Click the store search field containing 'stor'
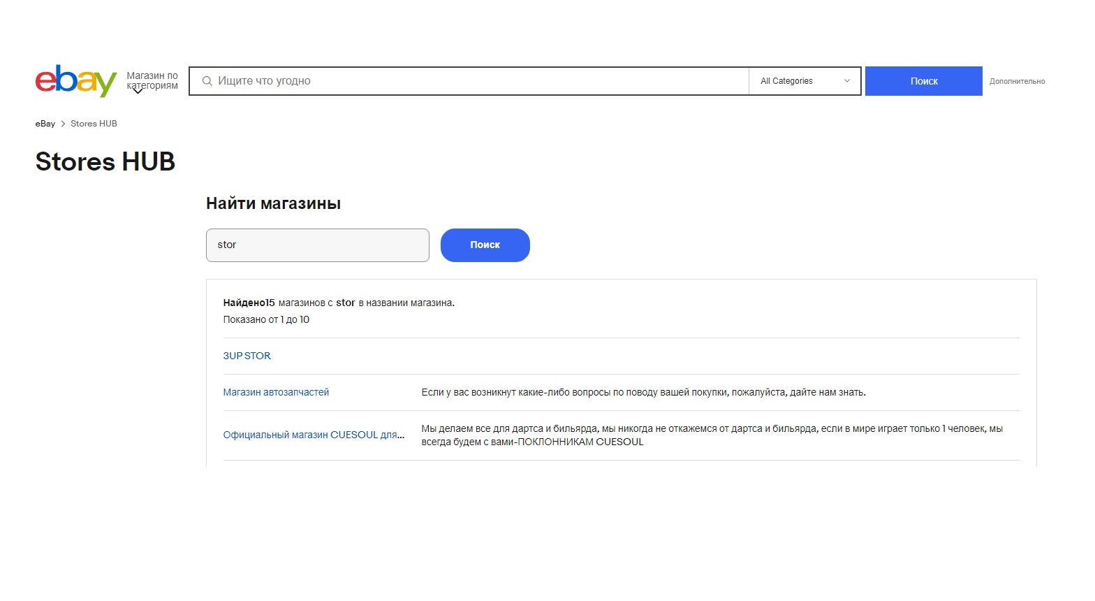Screen dimensions: 1095x601 [x=318, y=245]
